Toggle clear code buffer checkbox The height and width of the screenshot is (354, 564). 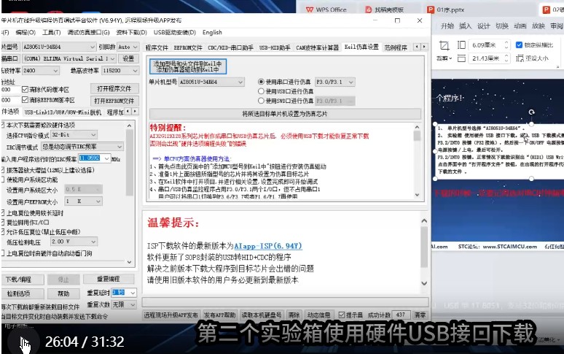25,89
